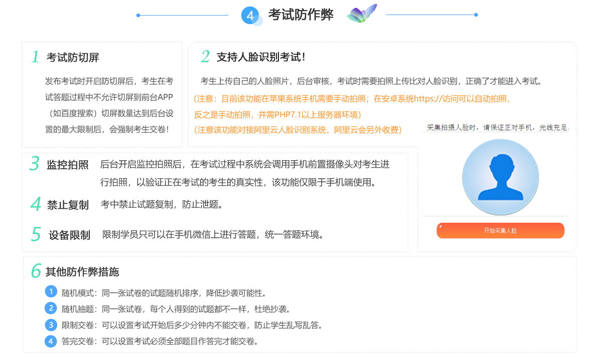Click the blue circled number 4 header badge
This screenshot has width=602, height=359.
pos(250,16)
